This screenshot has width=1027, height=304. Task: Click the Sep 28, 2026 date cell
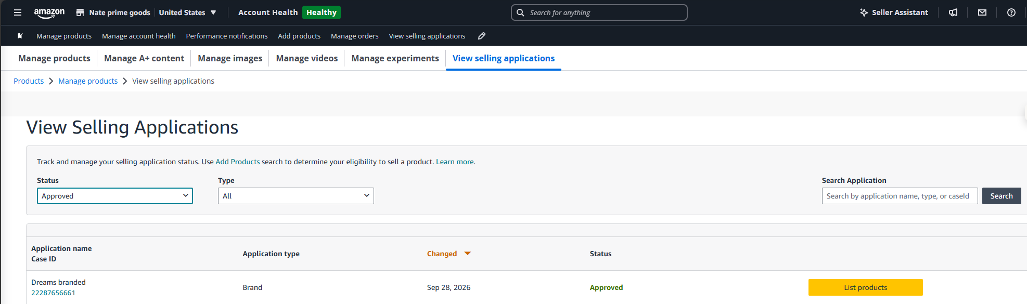click(x=448, y=287)
